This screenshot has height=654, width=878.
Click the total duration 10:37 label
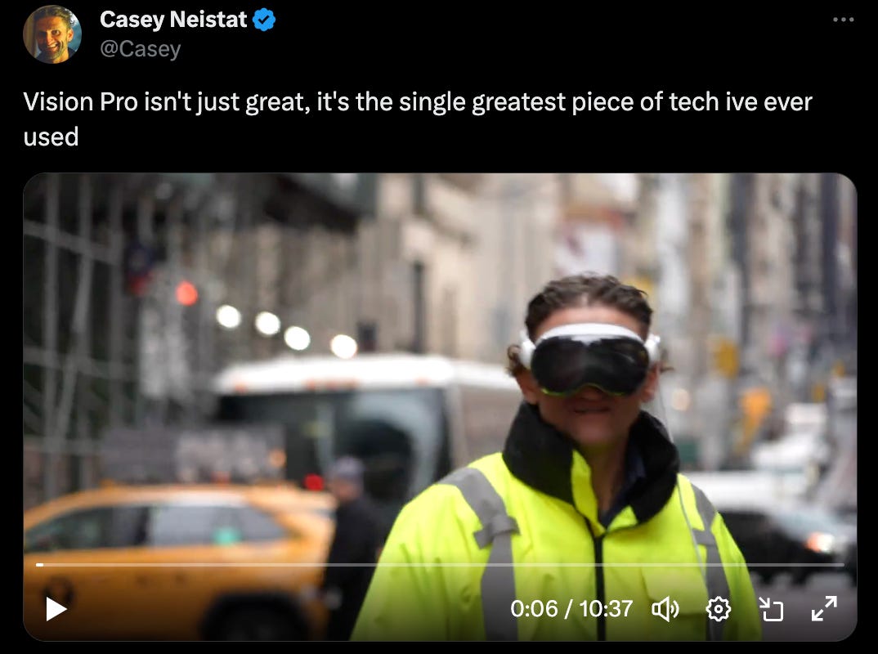click(x=606, y=609)
